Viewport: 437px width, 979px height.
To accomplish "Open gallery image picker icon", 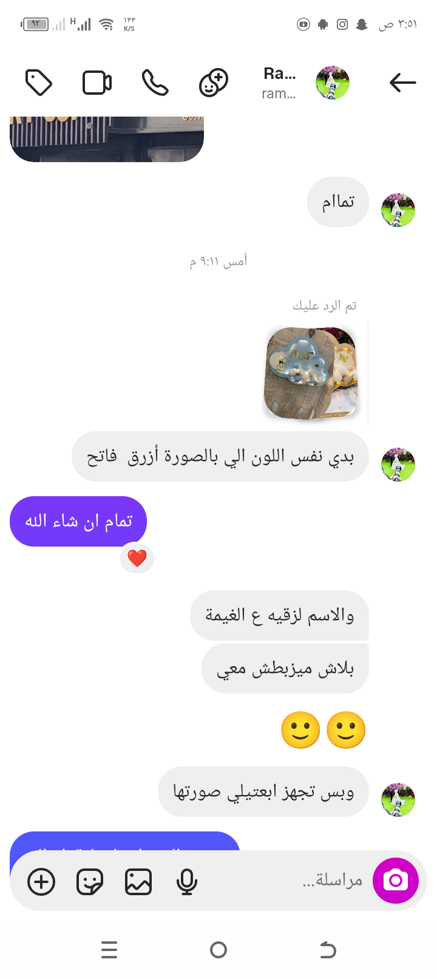I will 138,882.
